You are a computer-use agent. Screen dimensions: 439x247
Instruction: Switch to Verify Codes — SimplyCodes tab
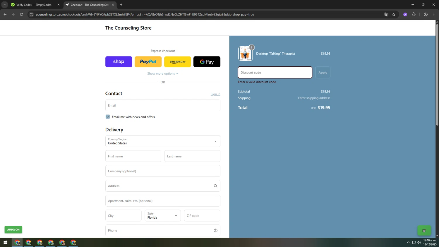point(34,5)
